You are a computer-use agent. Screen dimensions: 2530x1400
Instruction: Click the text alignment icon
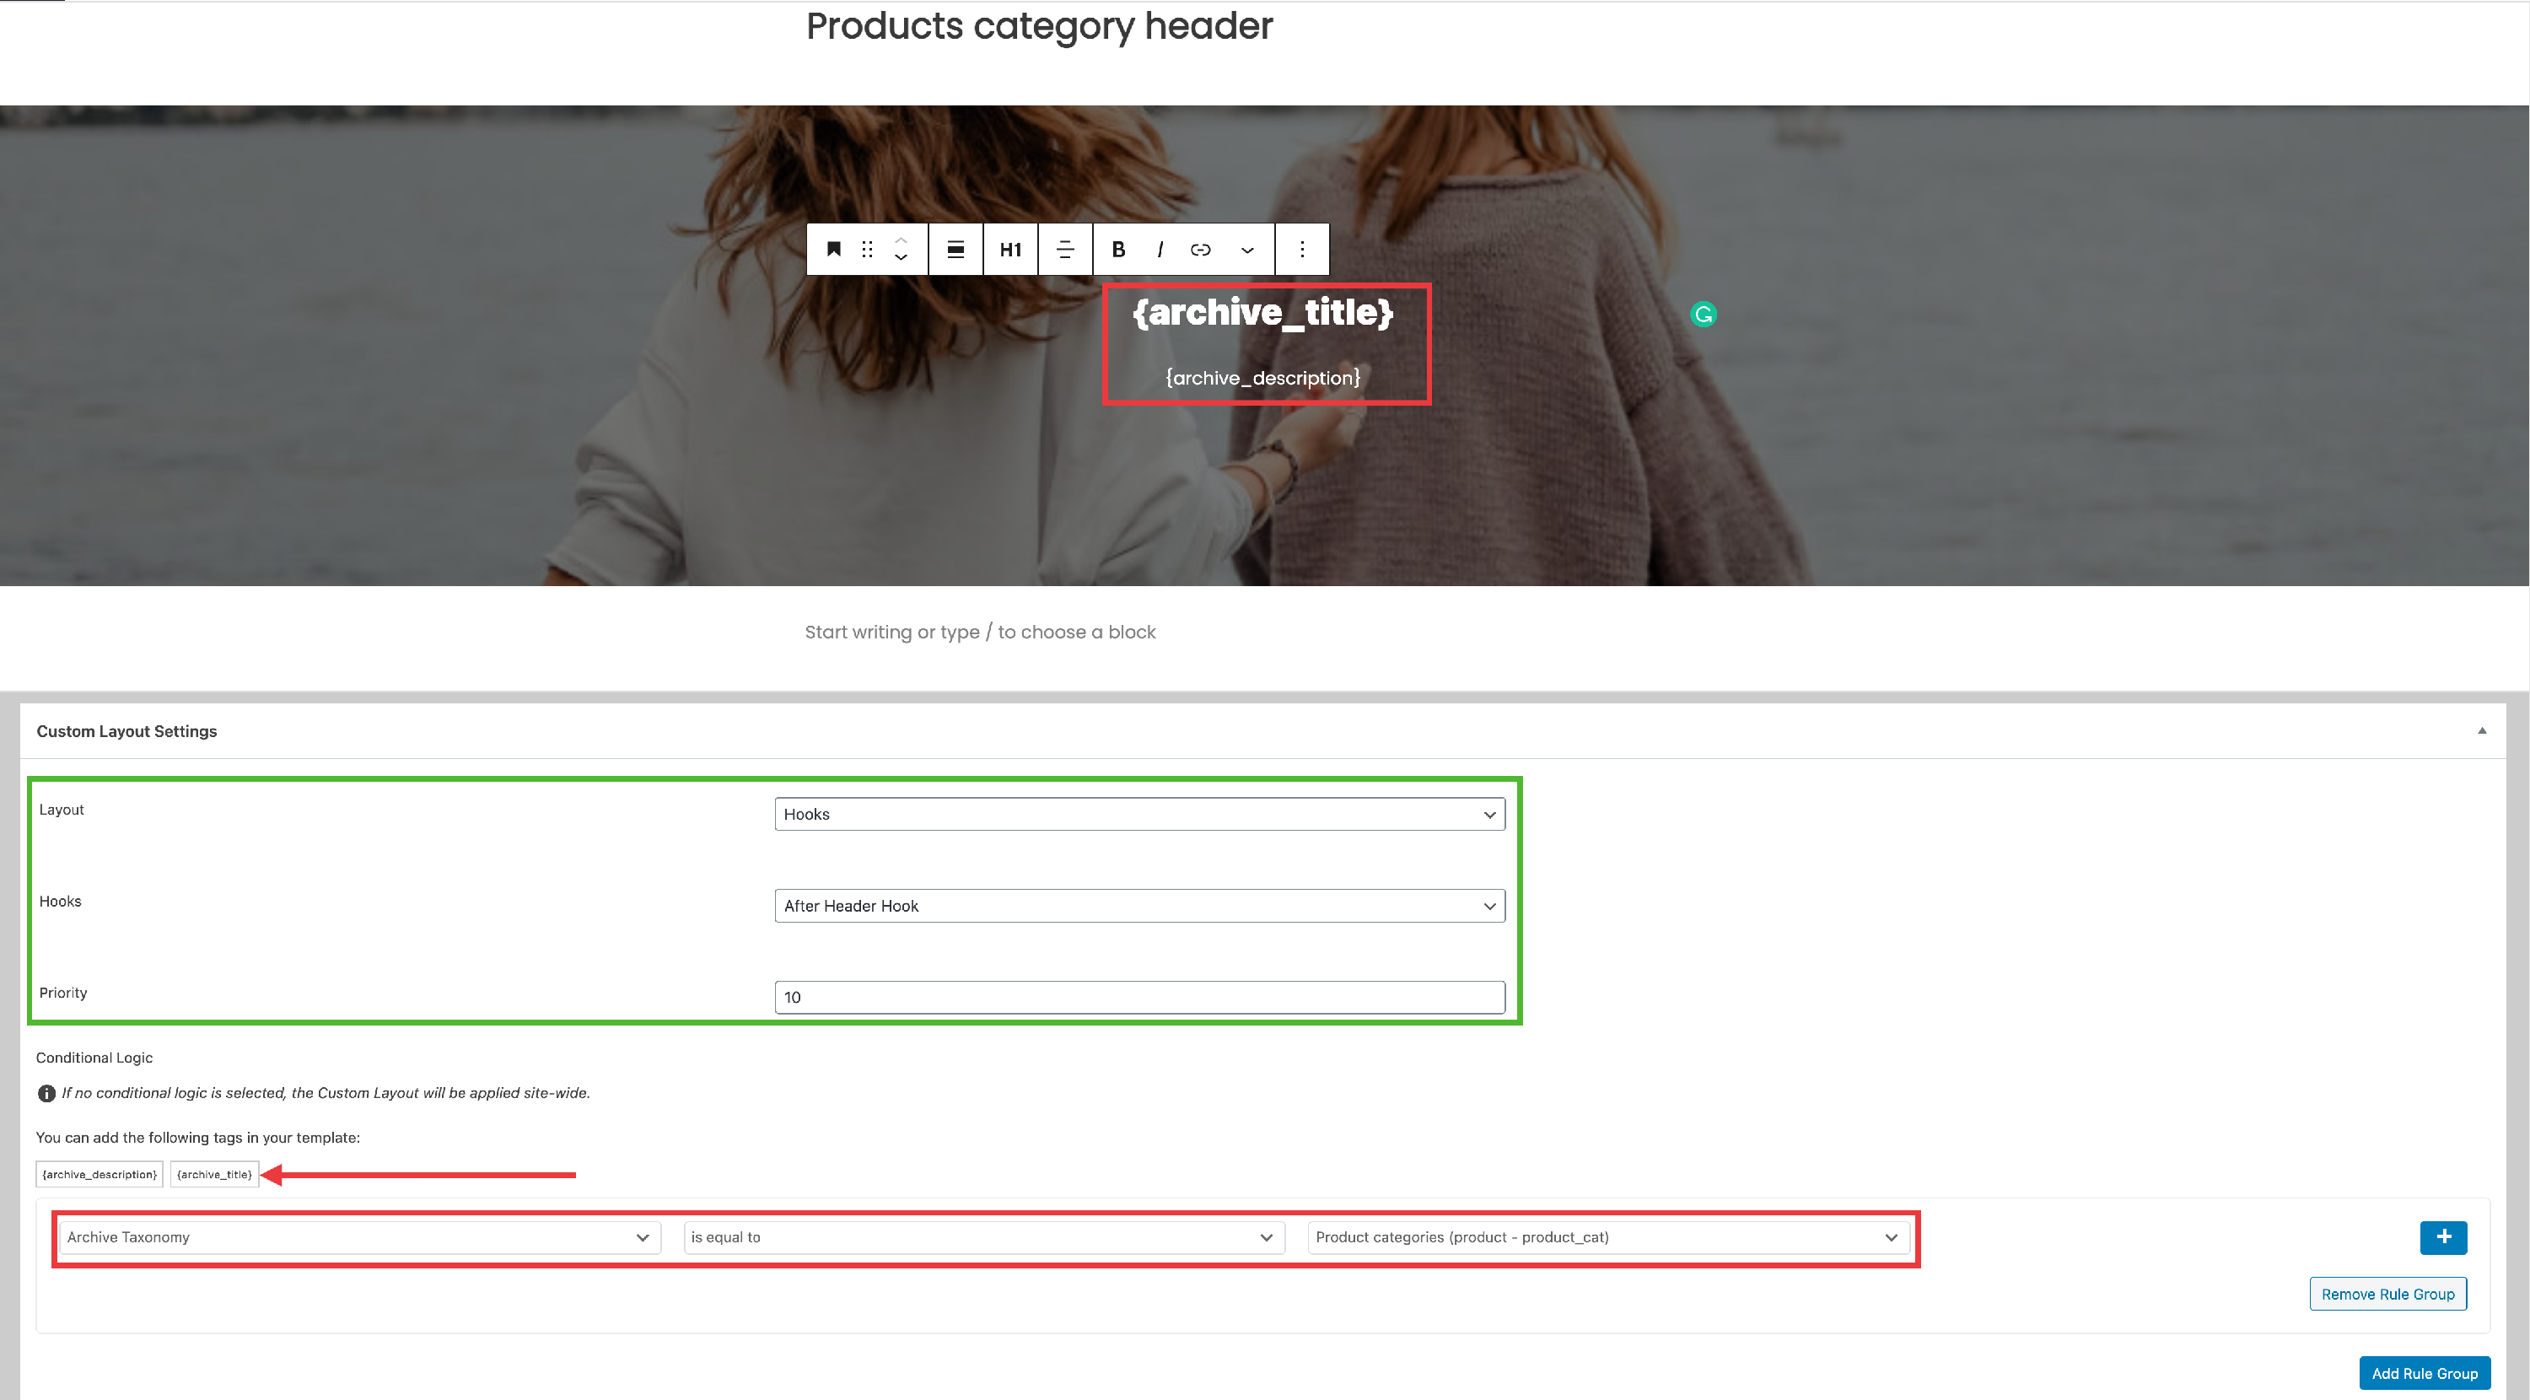[x=1064, y=249]
